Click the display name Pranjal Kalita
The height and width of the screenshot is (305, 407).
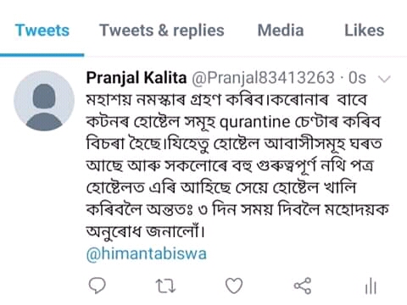coord(137,77)
